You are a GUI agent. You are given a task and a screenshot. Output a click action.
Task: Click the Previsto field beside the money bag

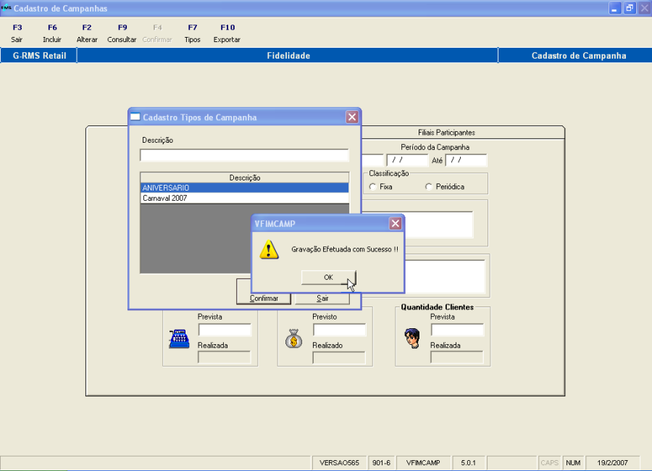339,330
